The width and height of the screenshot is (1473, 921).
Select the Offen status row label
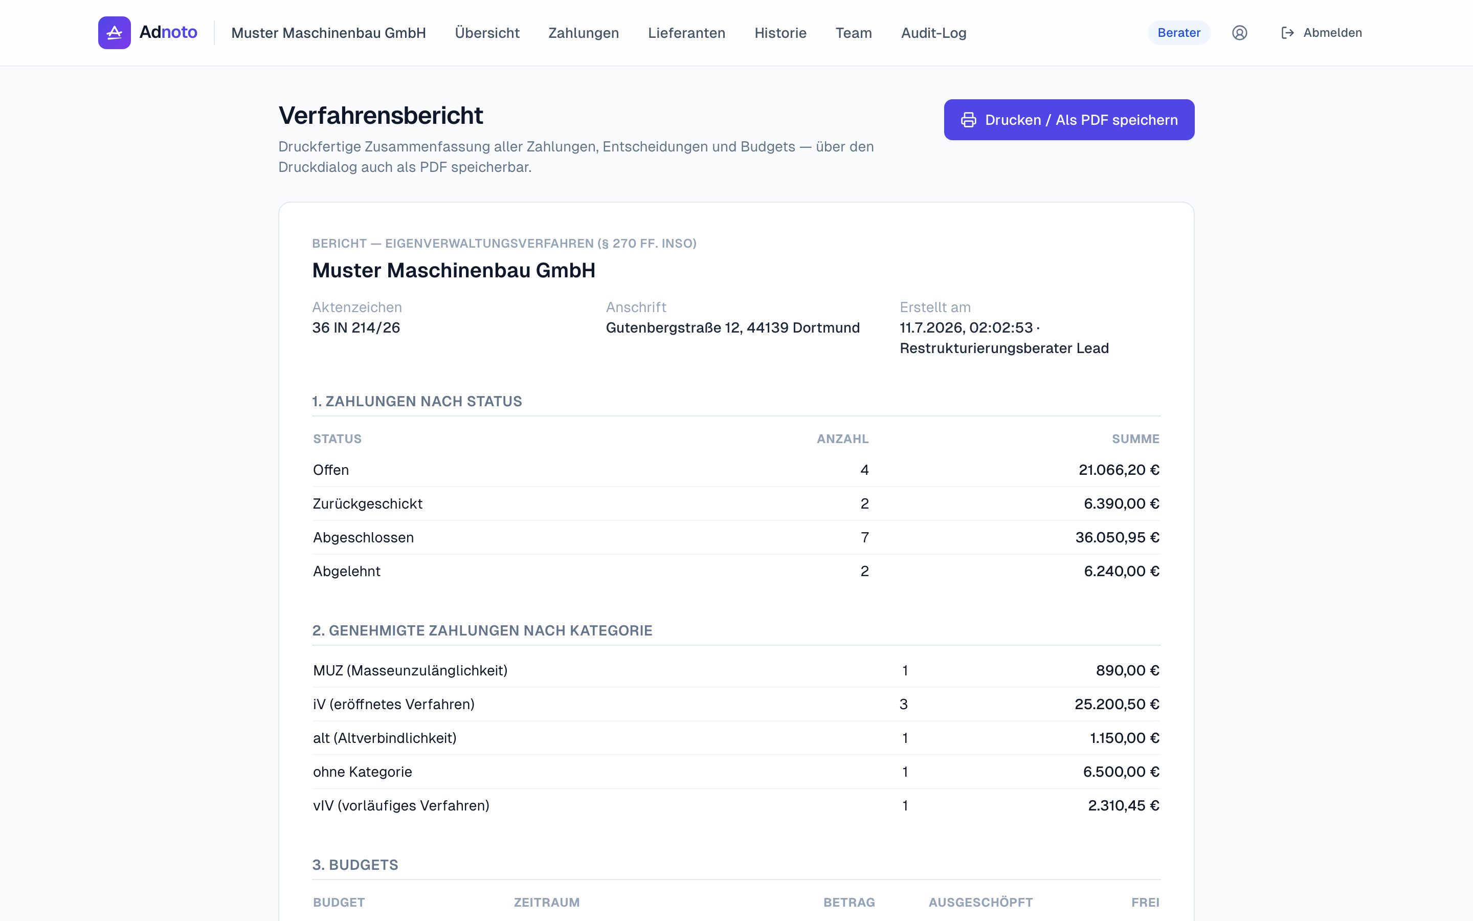point(330,470)
